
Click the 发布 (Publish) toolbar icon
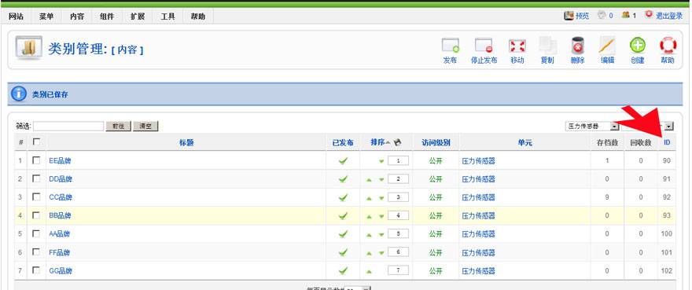pyautogui.click(x=450, y=46)
